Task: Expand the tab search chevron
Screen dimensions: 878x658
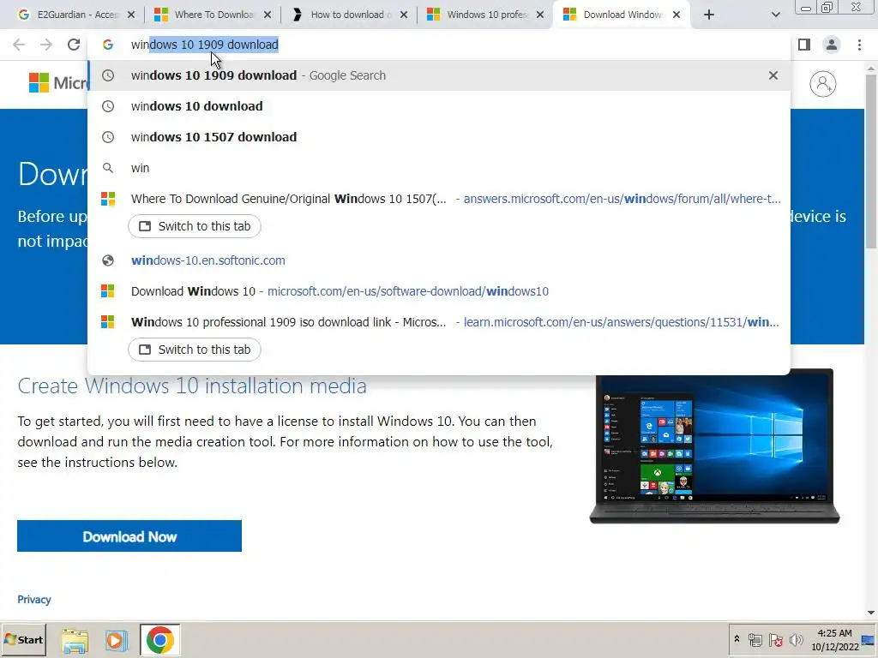Action: pos(775,15)
